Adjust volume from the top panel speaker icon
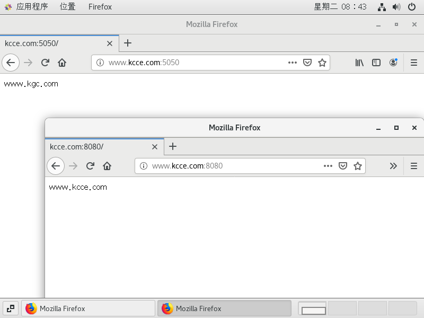 396,7
